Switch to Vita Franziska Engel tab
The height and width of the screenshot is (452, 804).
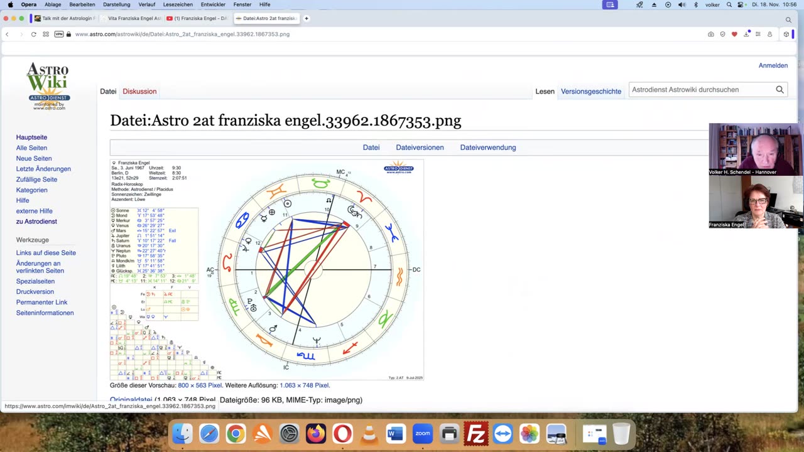(130, 18)
